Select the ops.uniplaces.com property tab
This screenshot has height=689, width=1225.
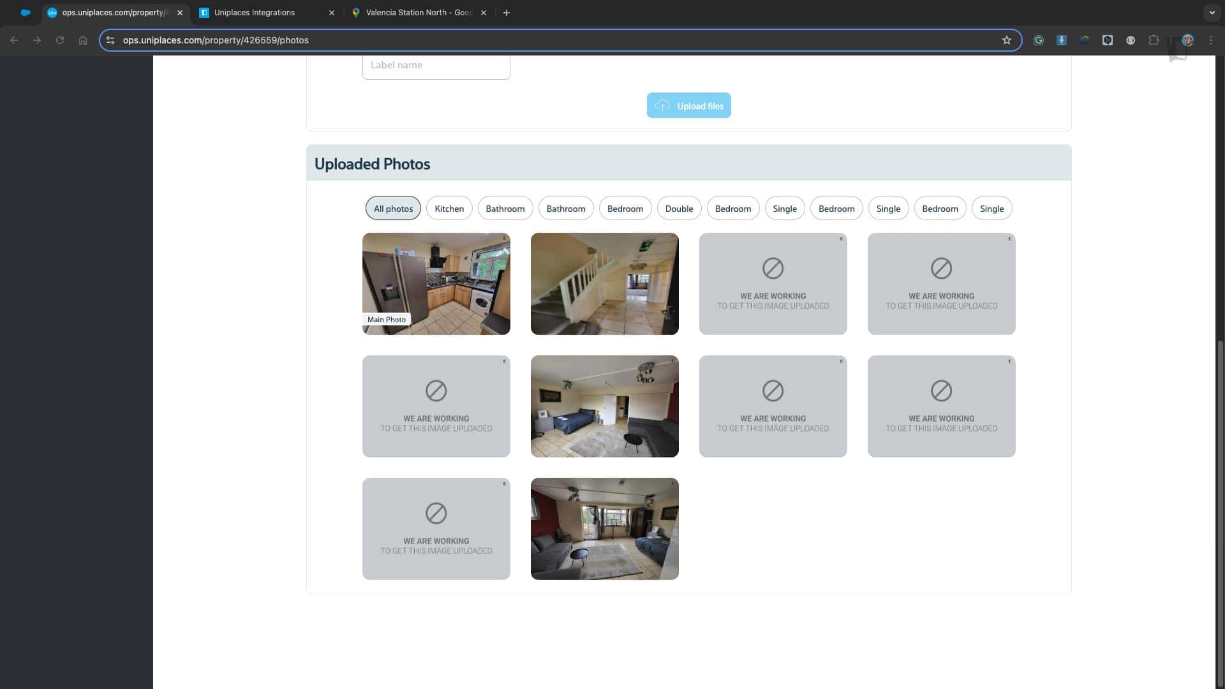coord(115,13)
